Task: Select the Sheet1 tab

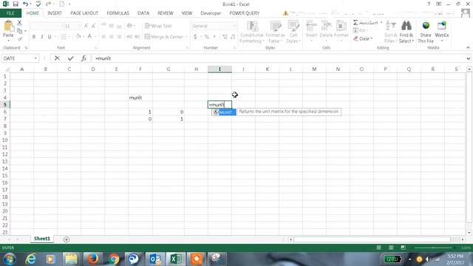Action: tap(42, 239)
